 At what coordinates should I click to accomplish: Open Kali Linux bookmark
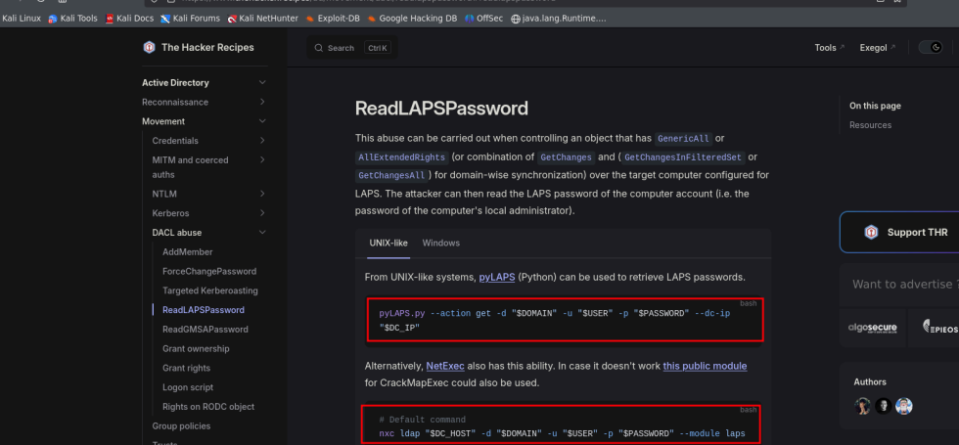[x=22, y=19]
